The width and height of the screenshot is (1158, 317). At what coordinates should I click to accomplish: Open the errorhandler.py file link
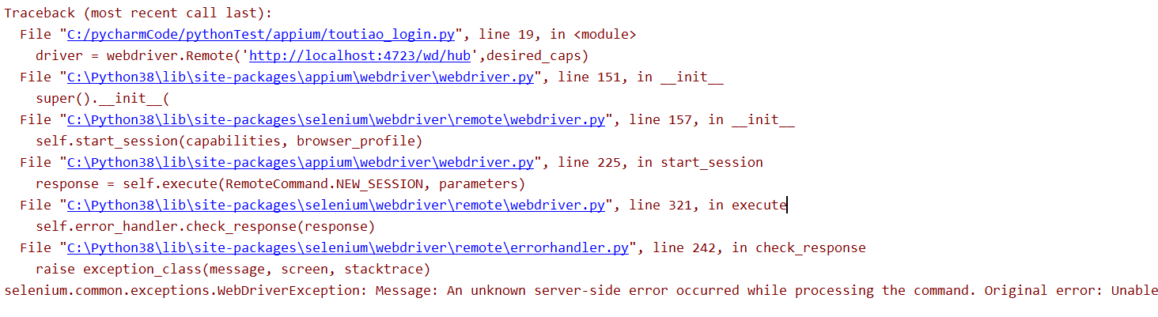348,247
